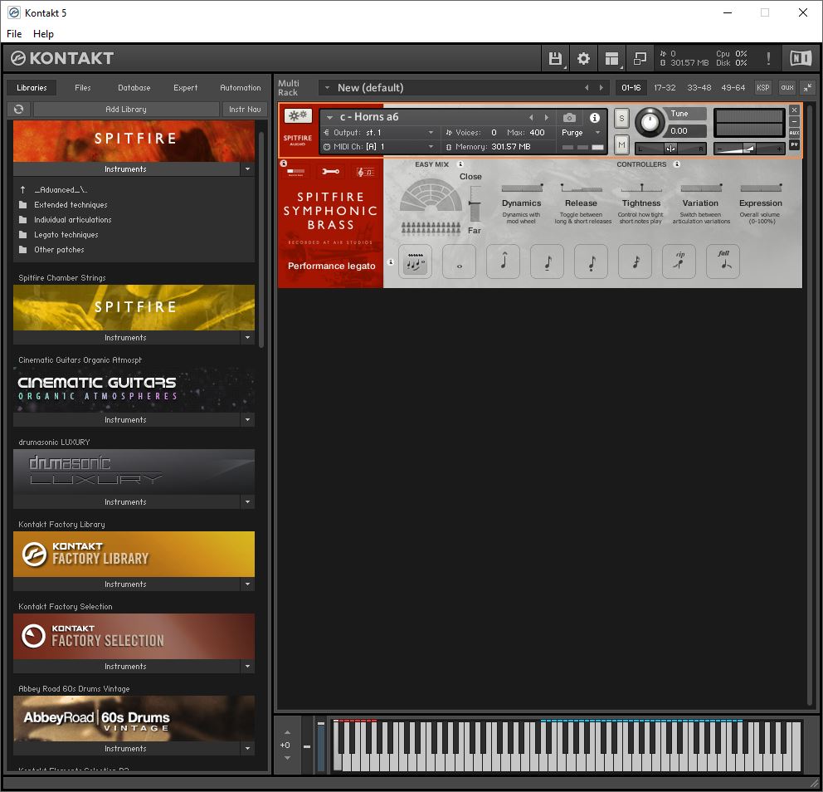Show instrument info via the i icon

pyautogui.click(x=595, y=118)
